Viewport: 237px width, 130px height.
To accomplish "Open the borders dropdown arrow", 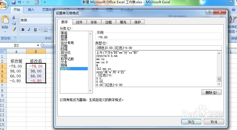I will click(x=50, y=29).
